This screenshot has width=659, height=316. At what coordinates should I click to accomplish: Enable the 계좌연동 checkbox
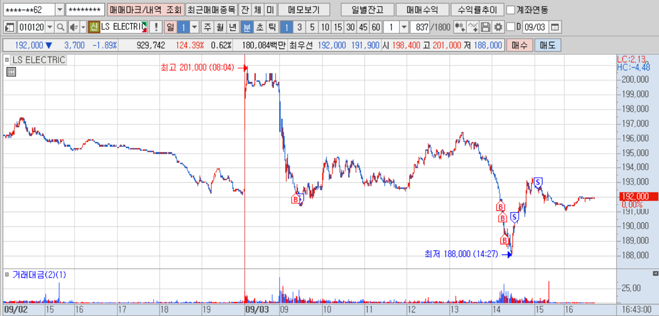point(511,10)
